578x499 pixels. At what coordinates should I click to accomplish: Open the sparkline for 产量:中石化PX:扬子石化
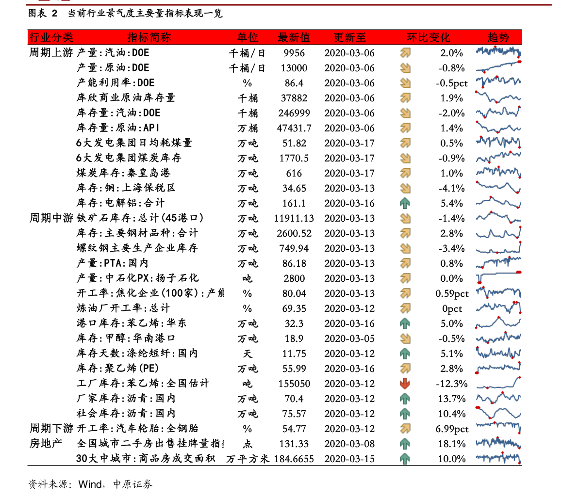click(x=498, y=278)
